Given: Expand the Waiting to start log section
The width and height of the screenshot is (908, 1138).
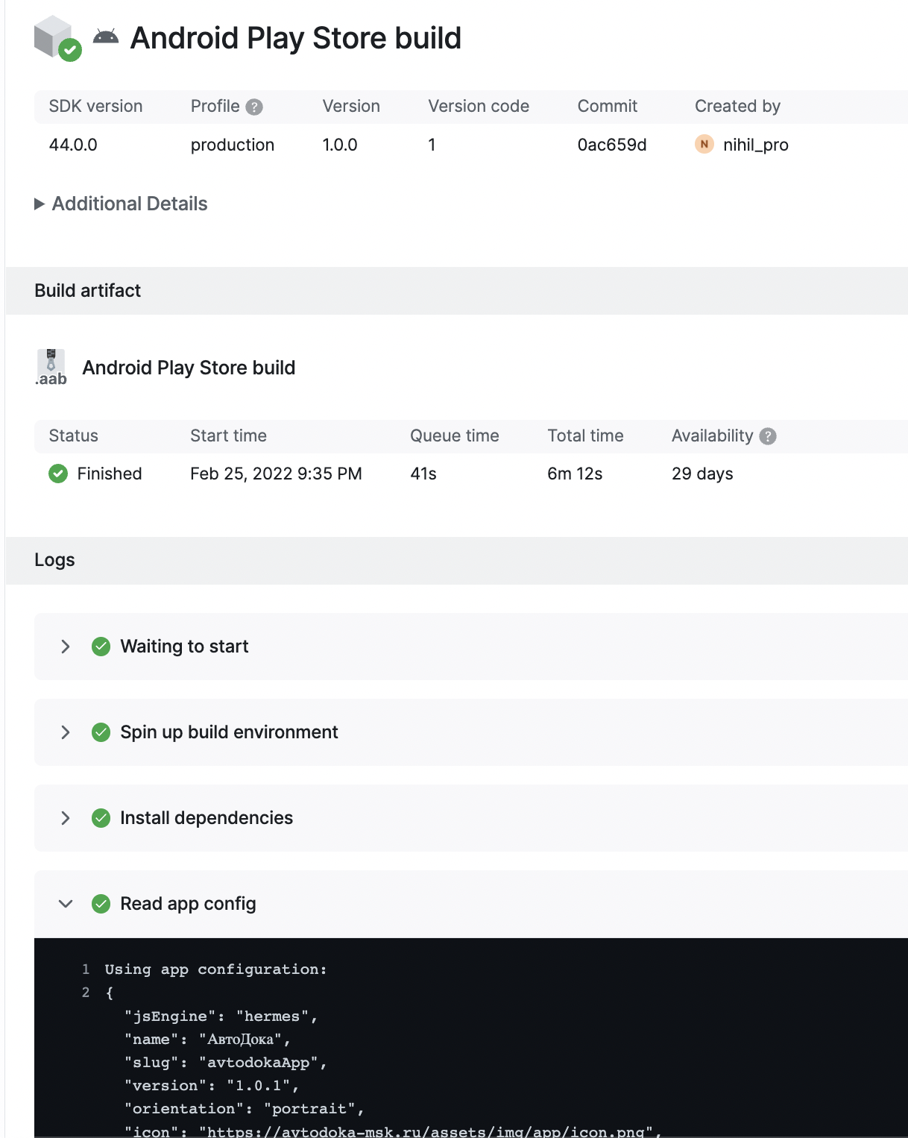Looking at the screenshot, I should pyautogui.click(x=66, y=647).
